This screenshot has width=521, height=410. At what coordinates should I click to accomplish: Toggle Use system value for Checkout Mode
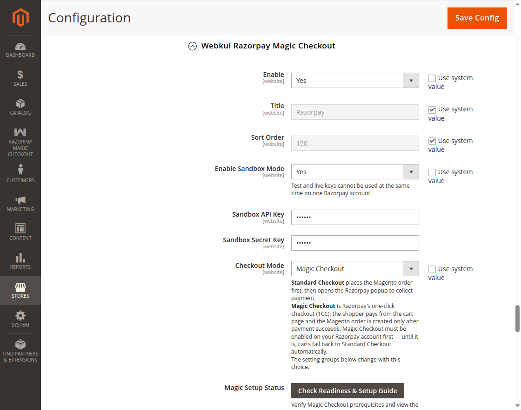[x=432, y=269]
